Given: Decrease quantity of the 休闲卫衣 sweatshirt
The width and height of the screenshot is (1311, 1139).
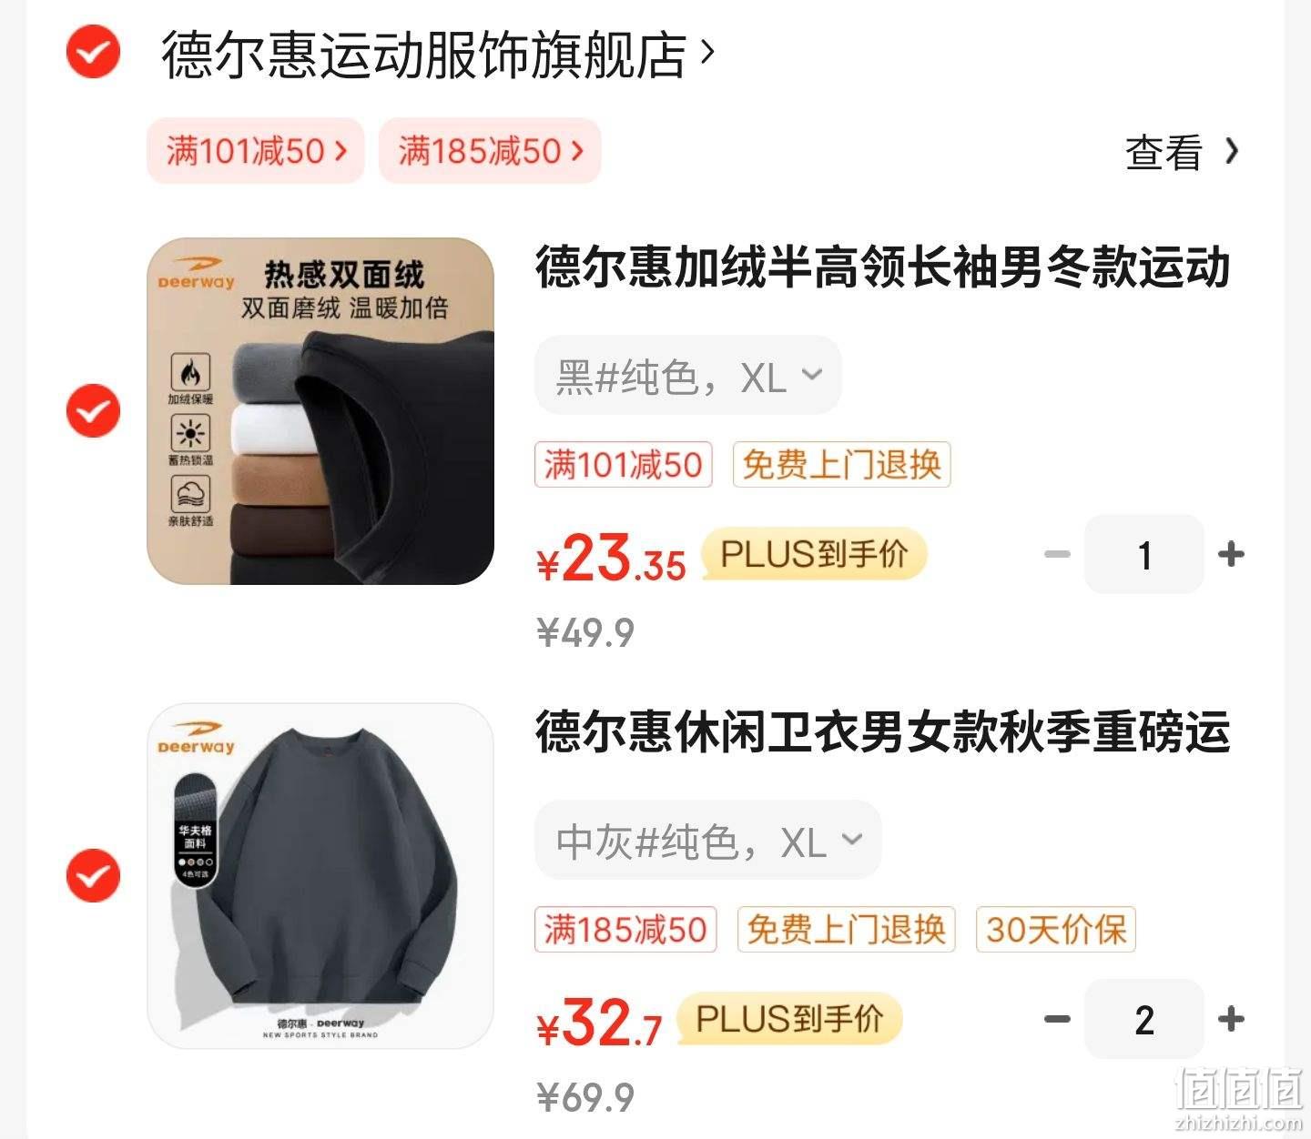Looking at the screenshot, I should [1057, 1019].
